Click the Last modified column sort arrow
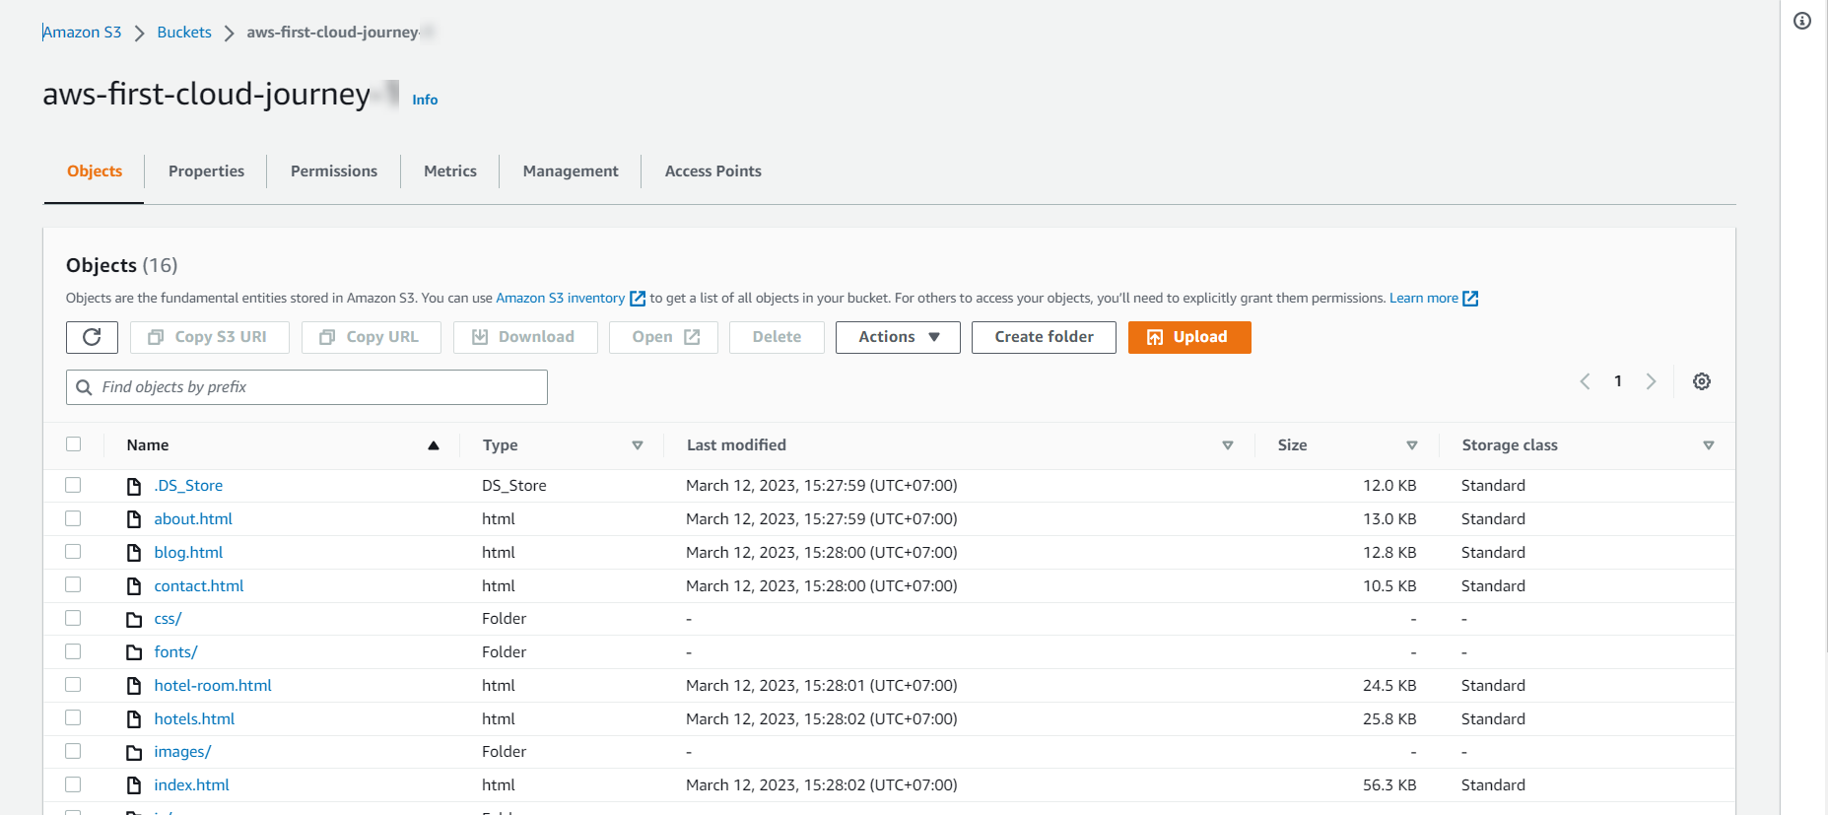 (x=1228, y=445)
